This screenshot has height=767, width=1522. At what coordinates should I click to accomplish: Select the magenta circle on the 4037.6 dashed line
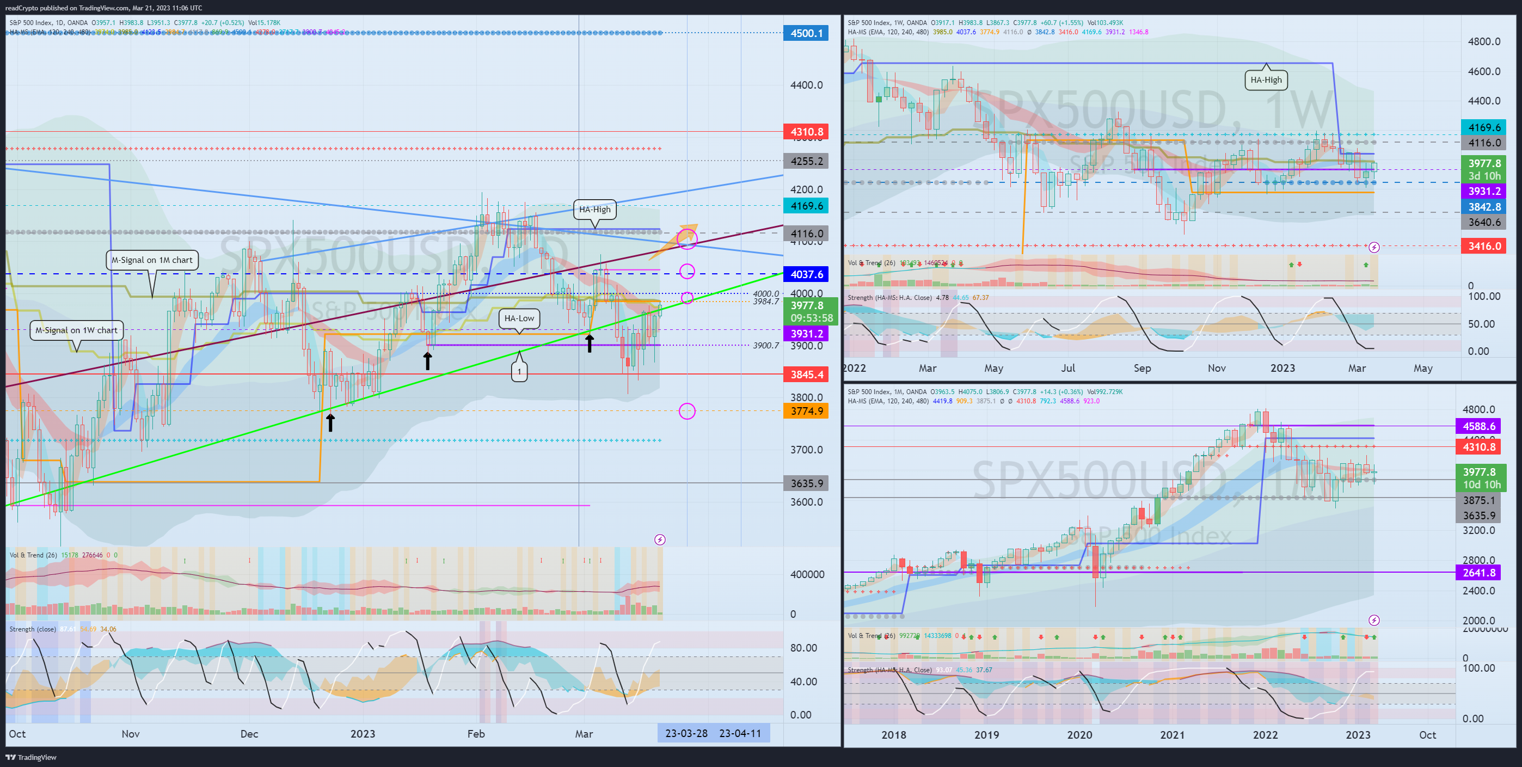click(687, 271)
